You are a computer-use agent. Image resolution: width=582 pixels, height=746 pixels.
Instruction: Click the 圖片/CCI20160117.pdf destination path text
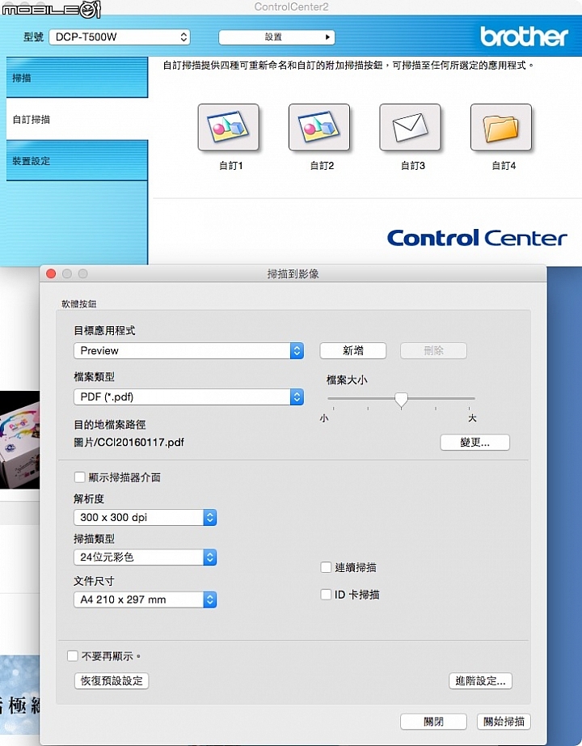tap(129, 443)
